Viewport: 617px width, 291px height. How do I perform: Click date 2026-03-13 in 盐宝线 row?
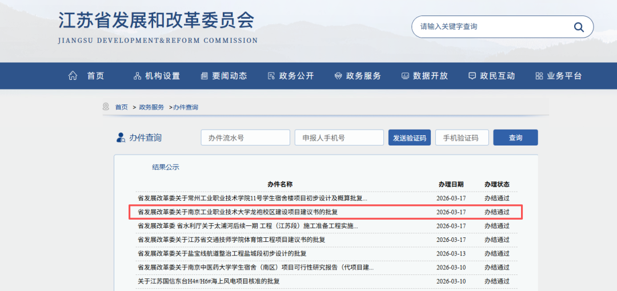(x=451, y=253)
